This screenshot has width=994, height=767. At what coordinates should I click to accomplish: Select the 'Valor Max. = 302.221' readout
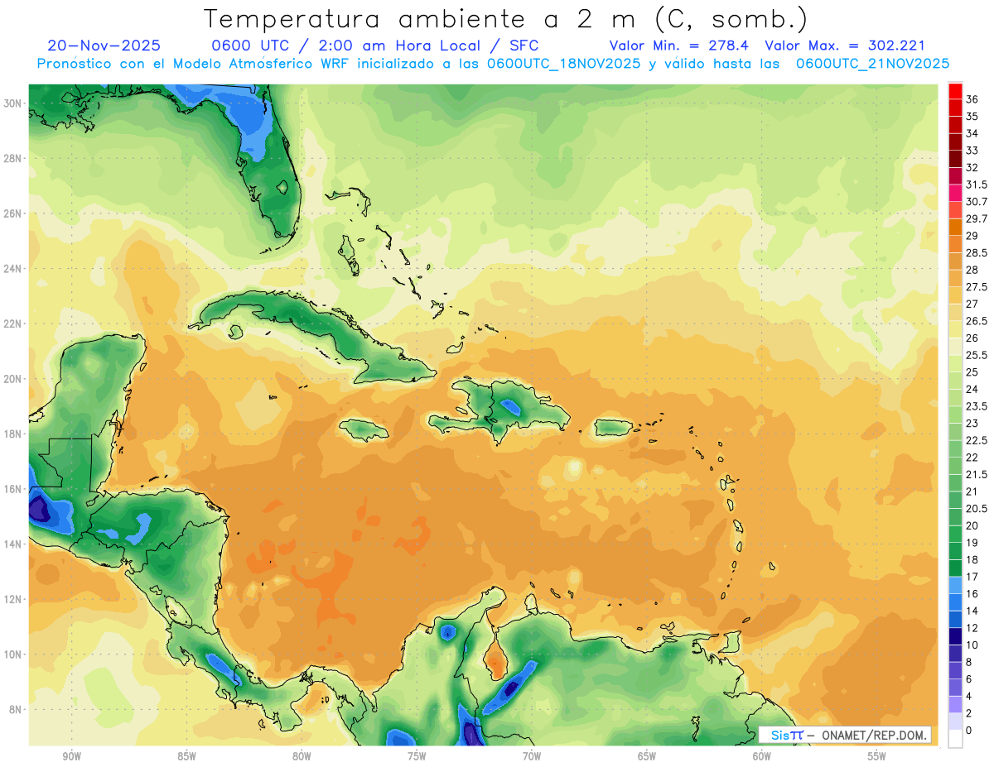[x=845, y=46]
